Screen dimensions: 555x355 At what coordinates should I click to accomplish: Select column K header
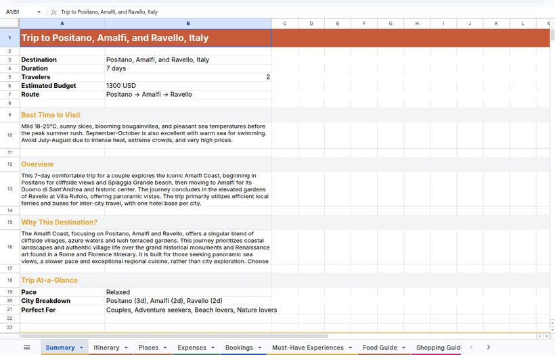point(496,24)
